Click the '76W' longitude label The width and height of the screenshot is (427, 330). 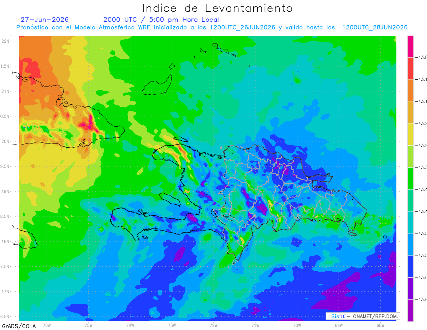[x=47, y=325]
